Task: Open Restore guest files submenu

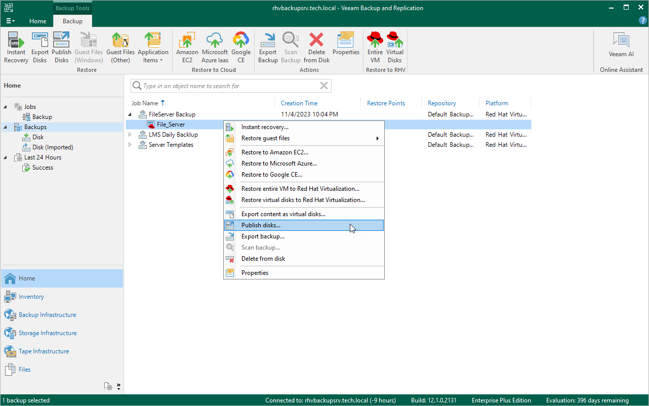Action: (304, 138)
